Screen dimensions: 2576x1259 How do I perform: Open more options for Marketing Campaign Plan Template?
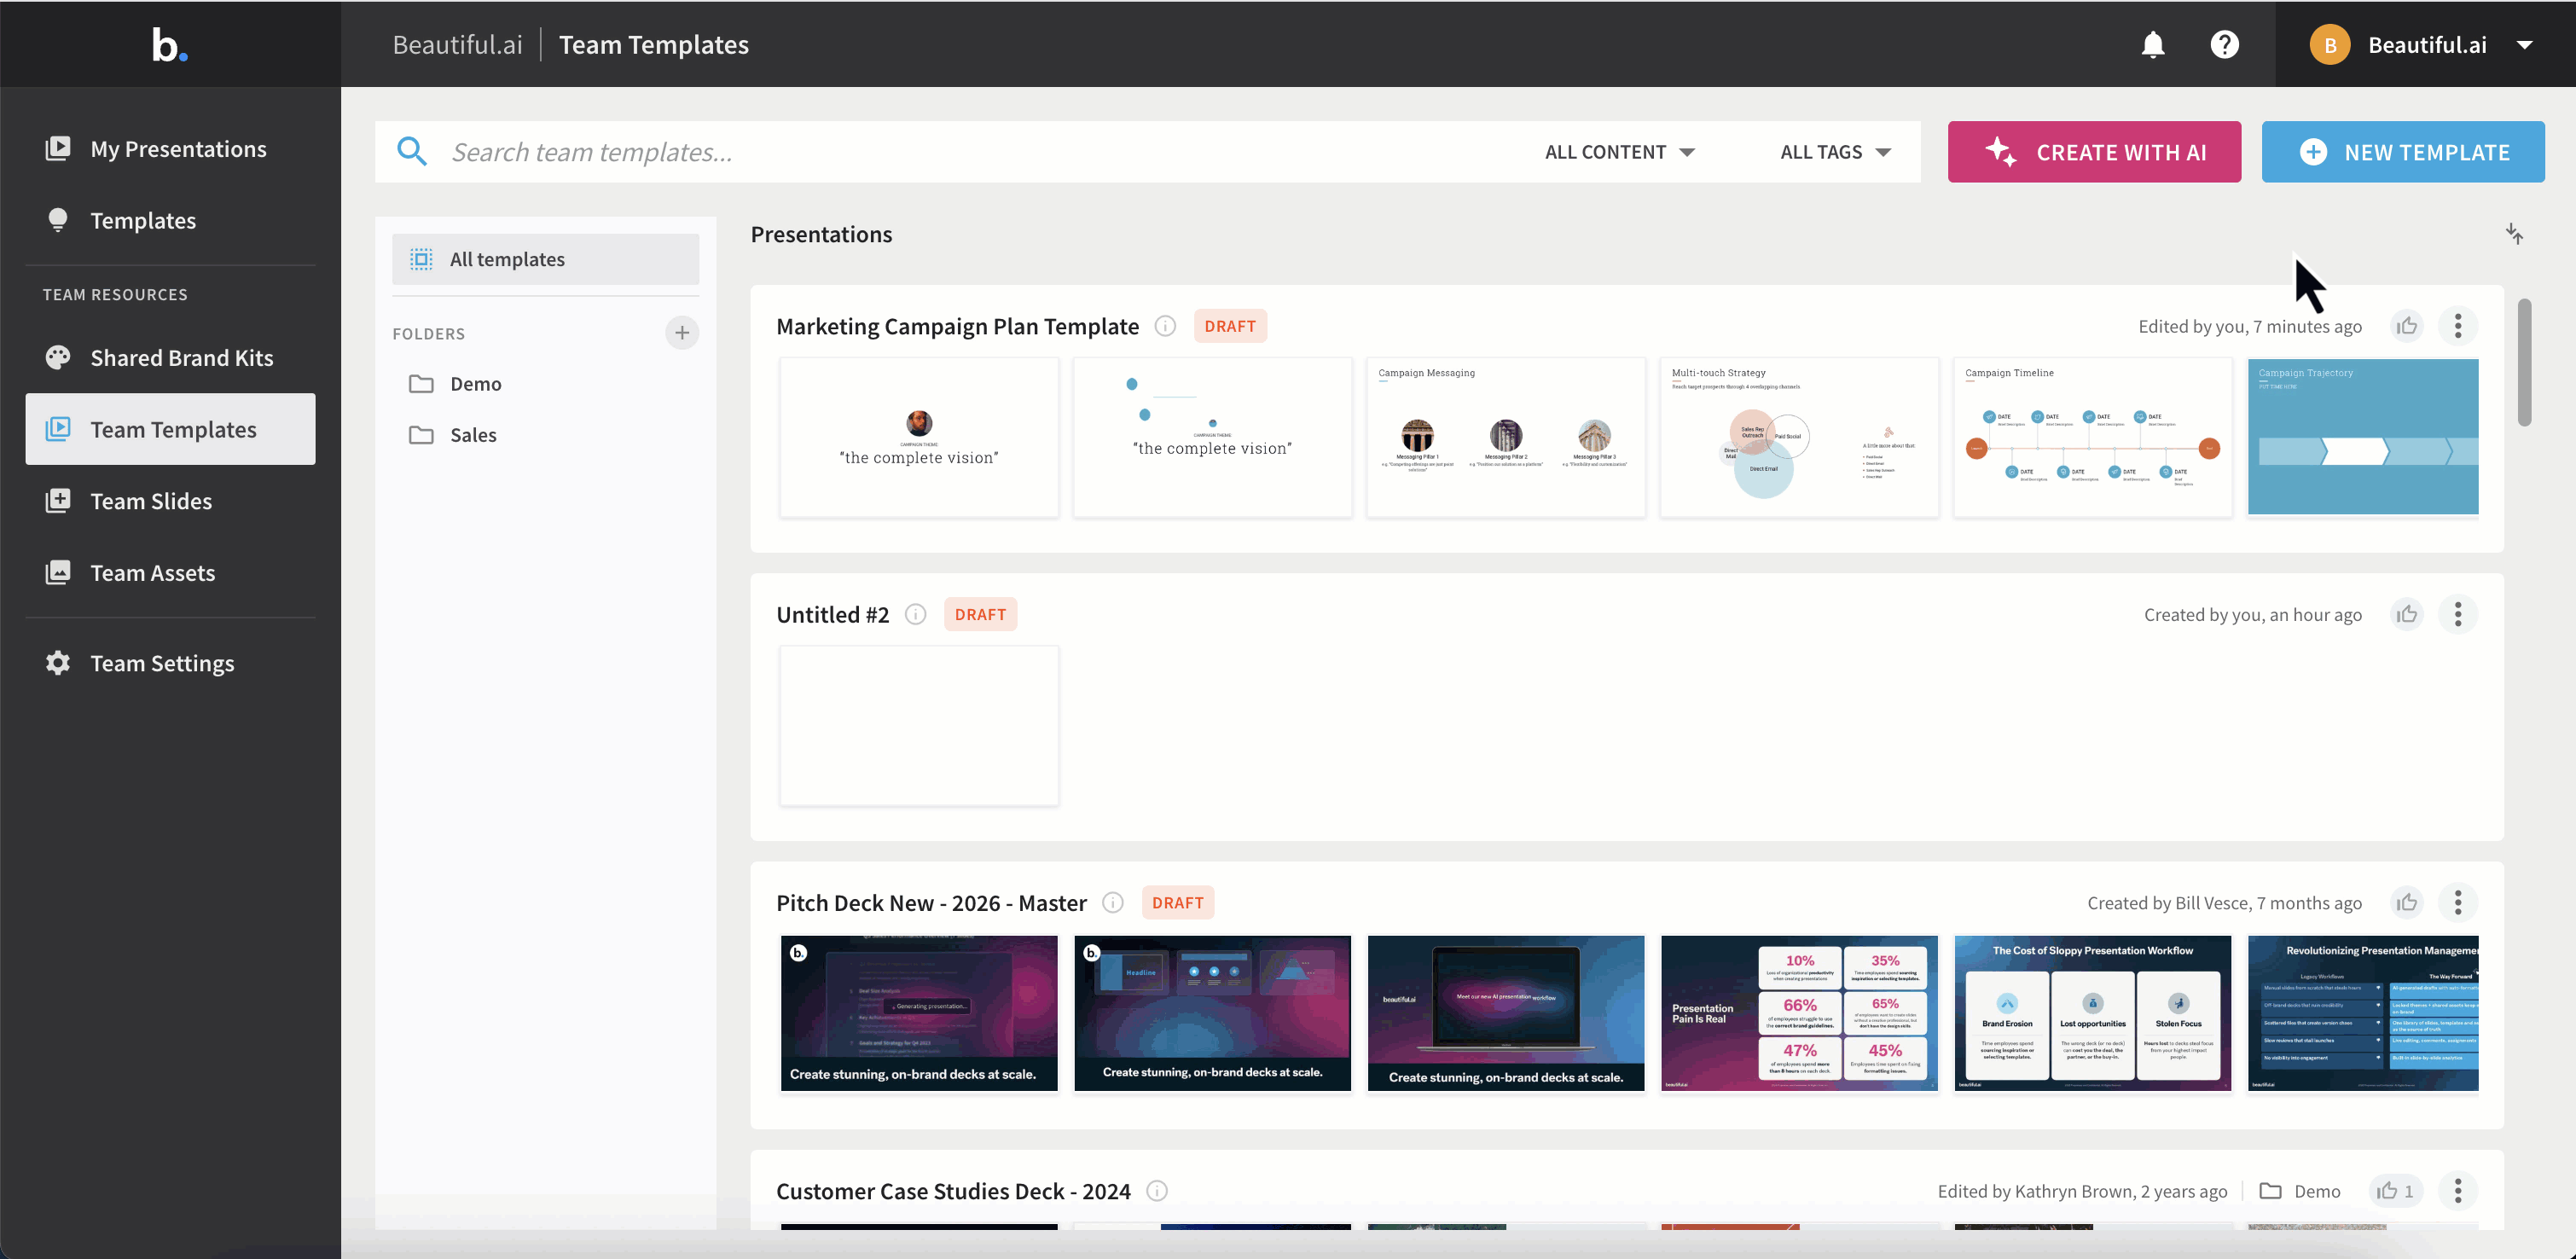click(x=2458, y=326)
